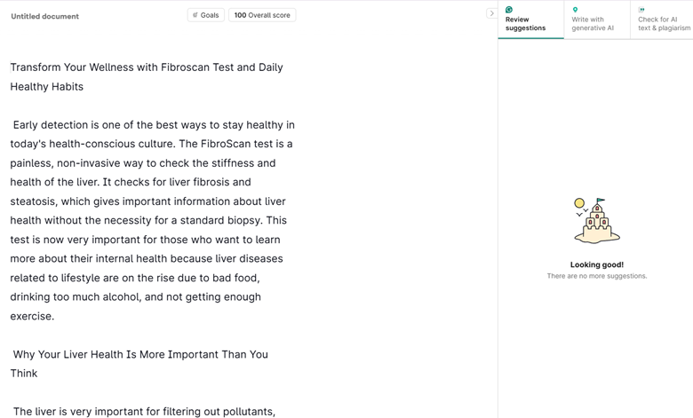The image size is (693, 418).
Task: Click the generative AI lightbulb icon
Action: point(575,10)
